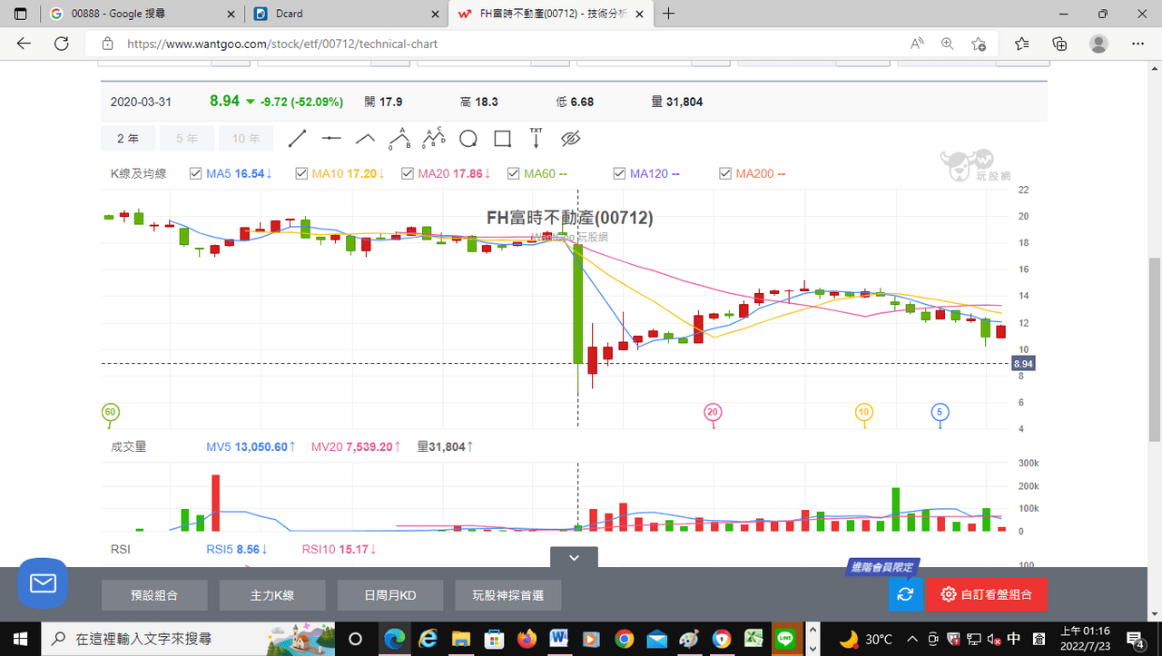Screen dimensions: 1162x656
Task: Click the RSI5 8.56 indicator value
Action: tap(237, 549)
